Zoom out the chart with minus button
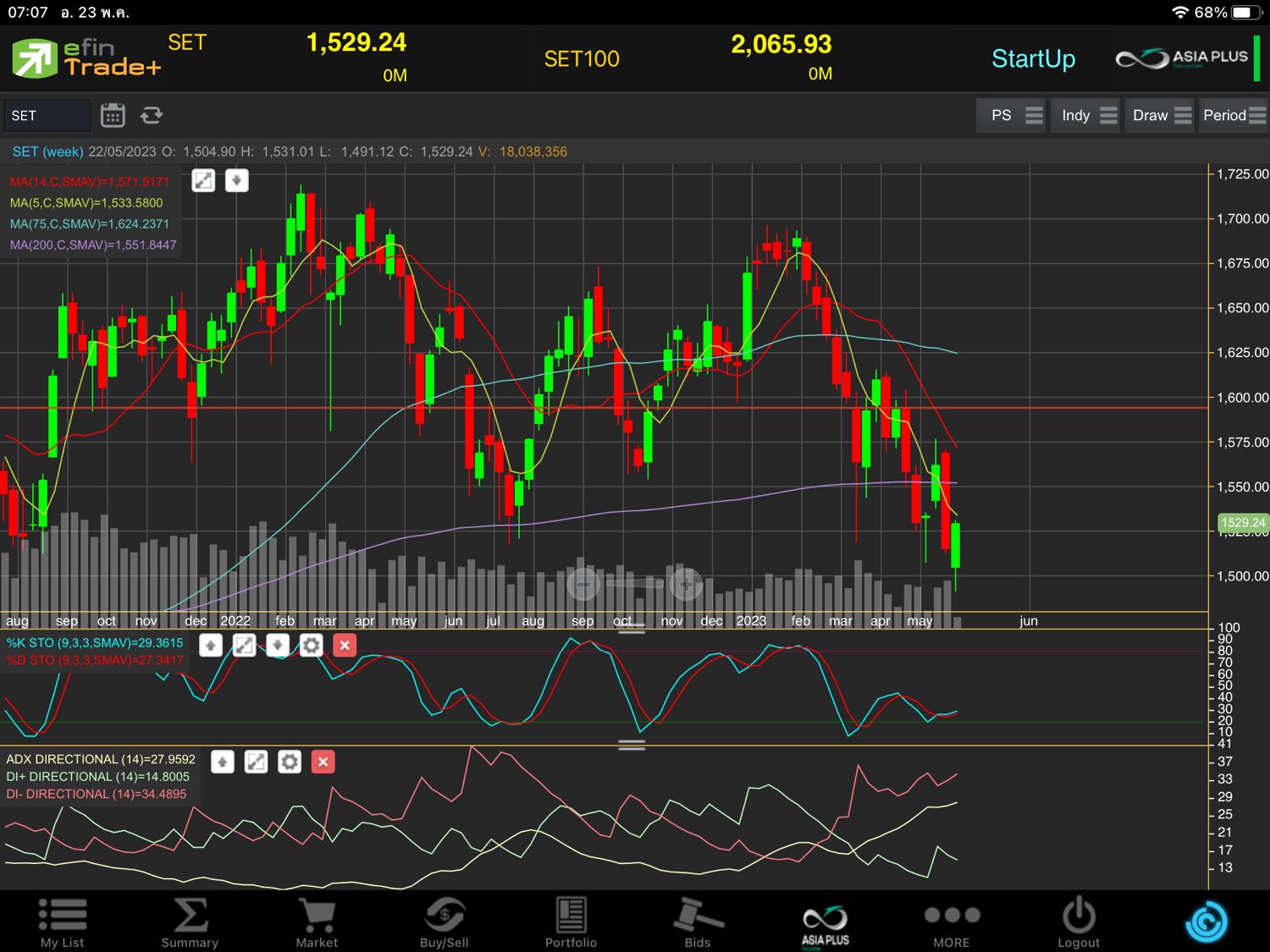This screenshot has height=952, width=1270. 583,583
